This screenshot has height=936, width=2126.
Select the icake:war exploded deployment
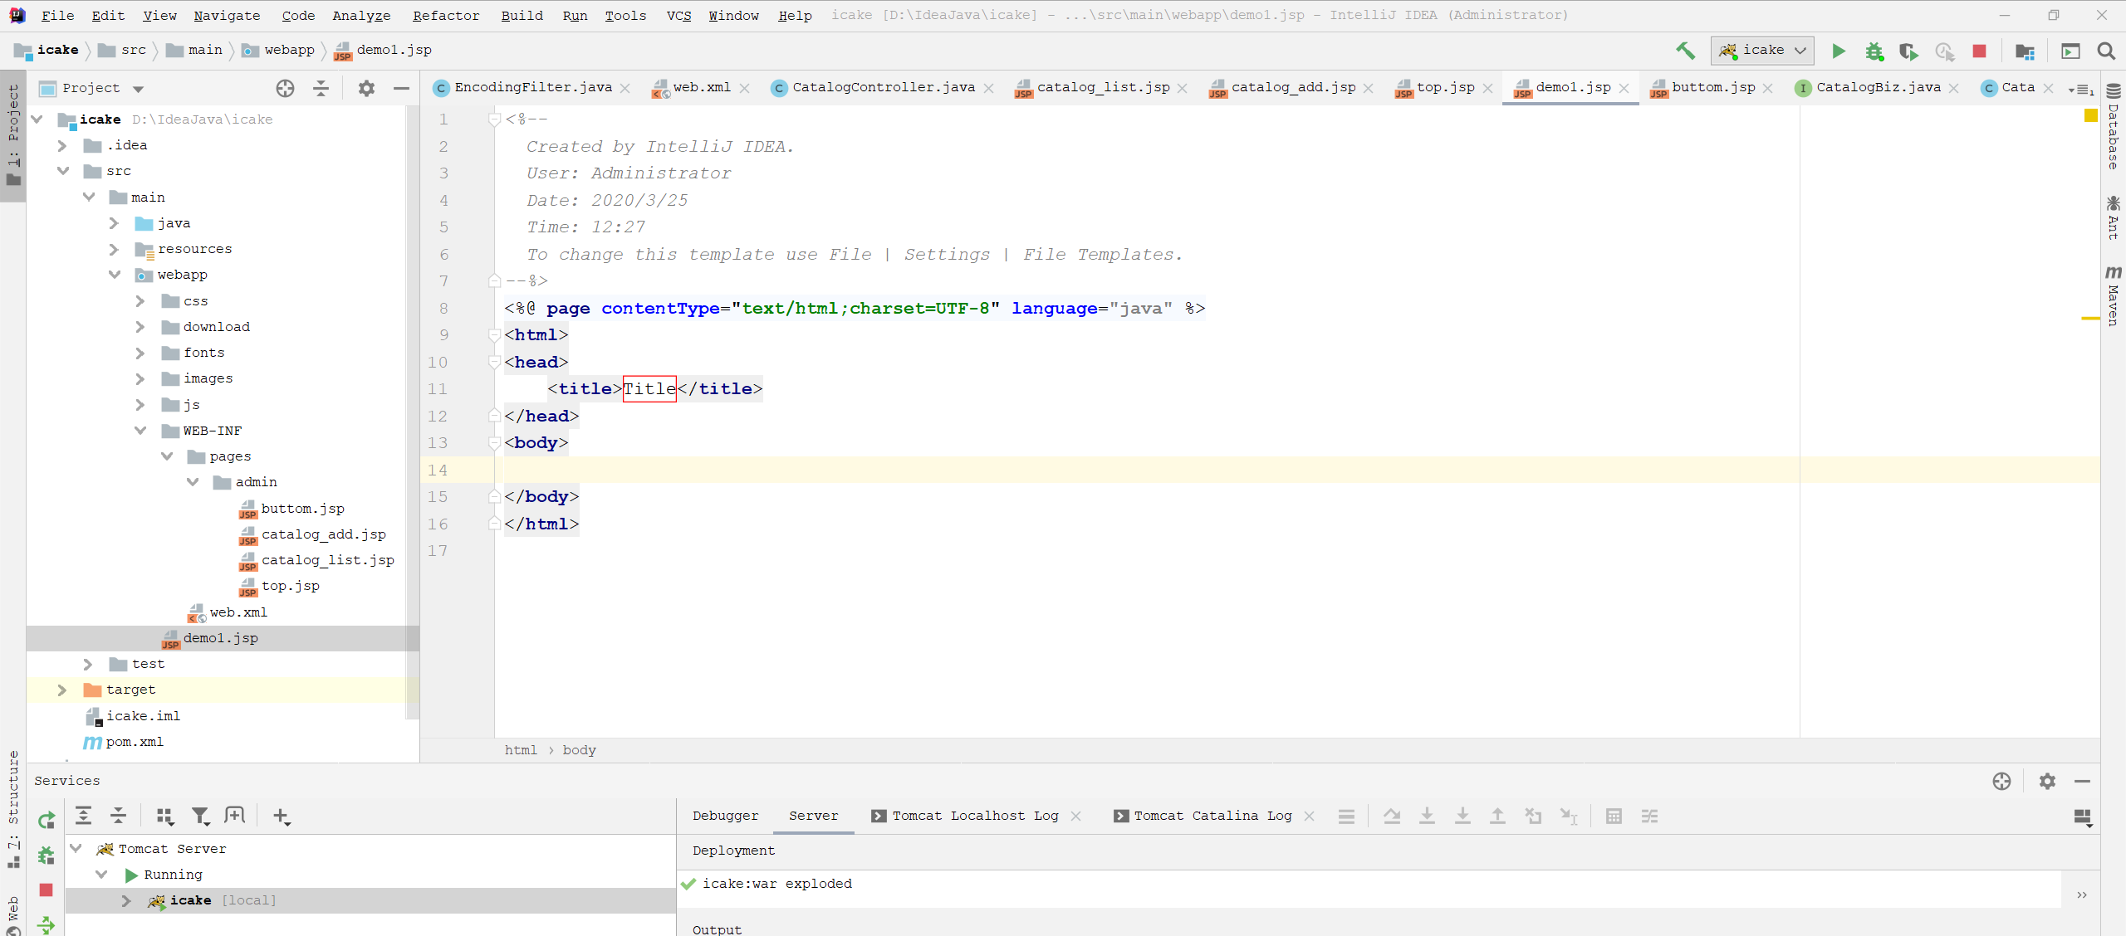click(777, 884)
